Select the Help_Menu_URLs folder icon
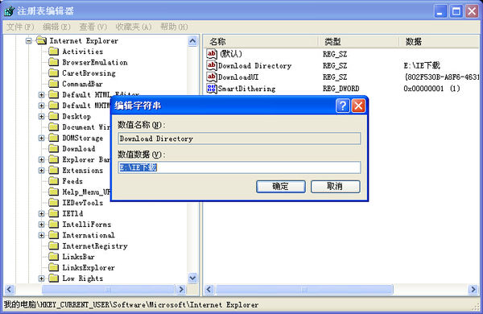The height and width of the screenshot is (314, 483). pos(54,192)
